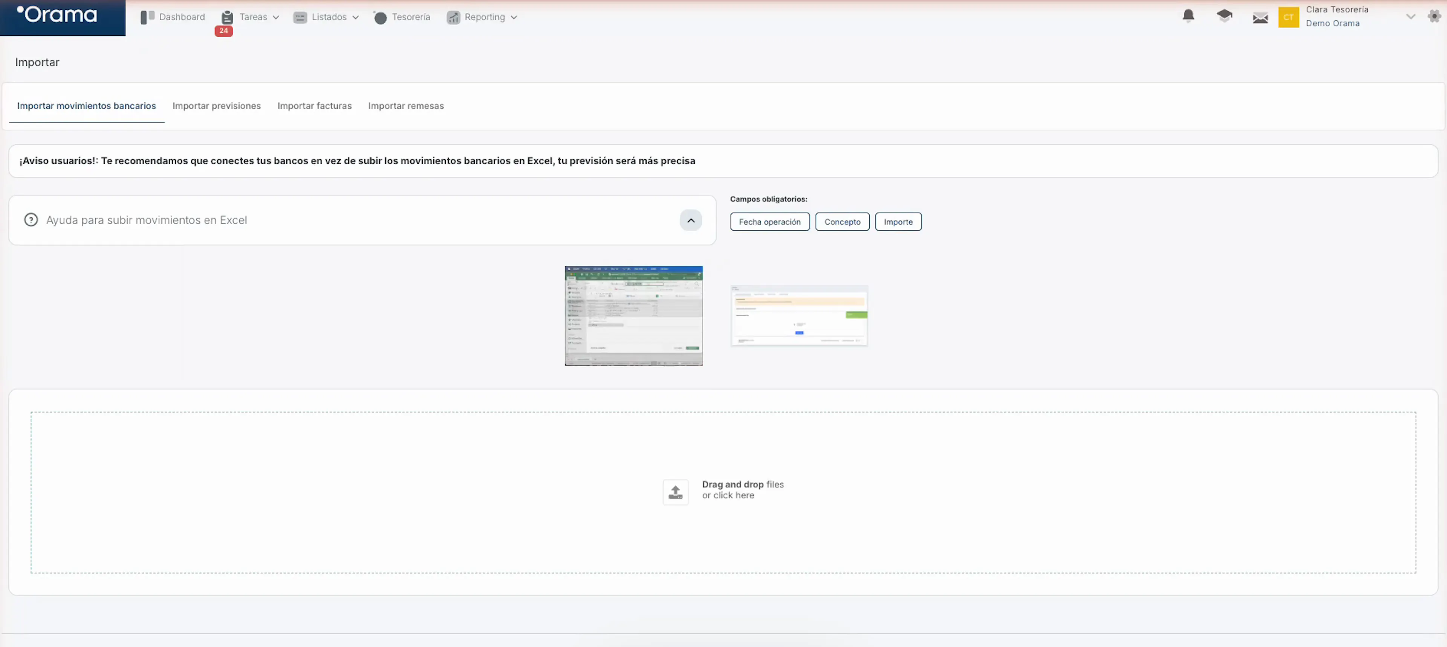Expand the Listados dropdown arrow
Viewport: 1447px width, 647px height.
(356, 17)
